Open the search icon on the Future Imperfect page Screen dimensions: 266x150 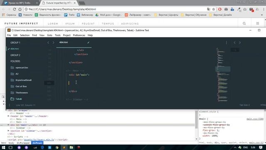[244, 23]
